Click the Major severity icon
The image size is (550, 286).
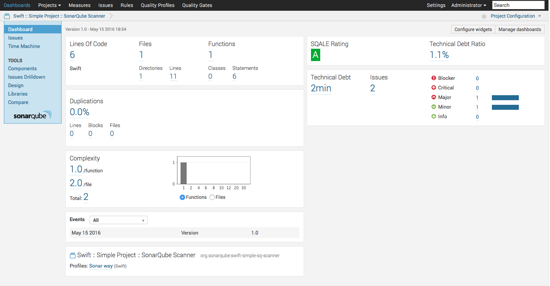(x=434, y=97)
